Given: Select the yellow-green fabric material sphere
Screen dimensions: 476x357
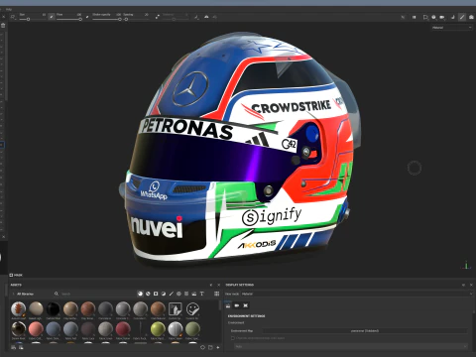Looking at the screenshot, I should (158, 329).
